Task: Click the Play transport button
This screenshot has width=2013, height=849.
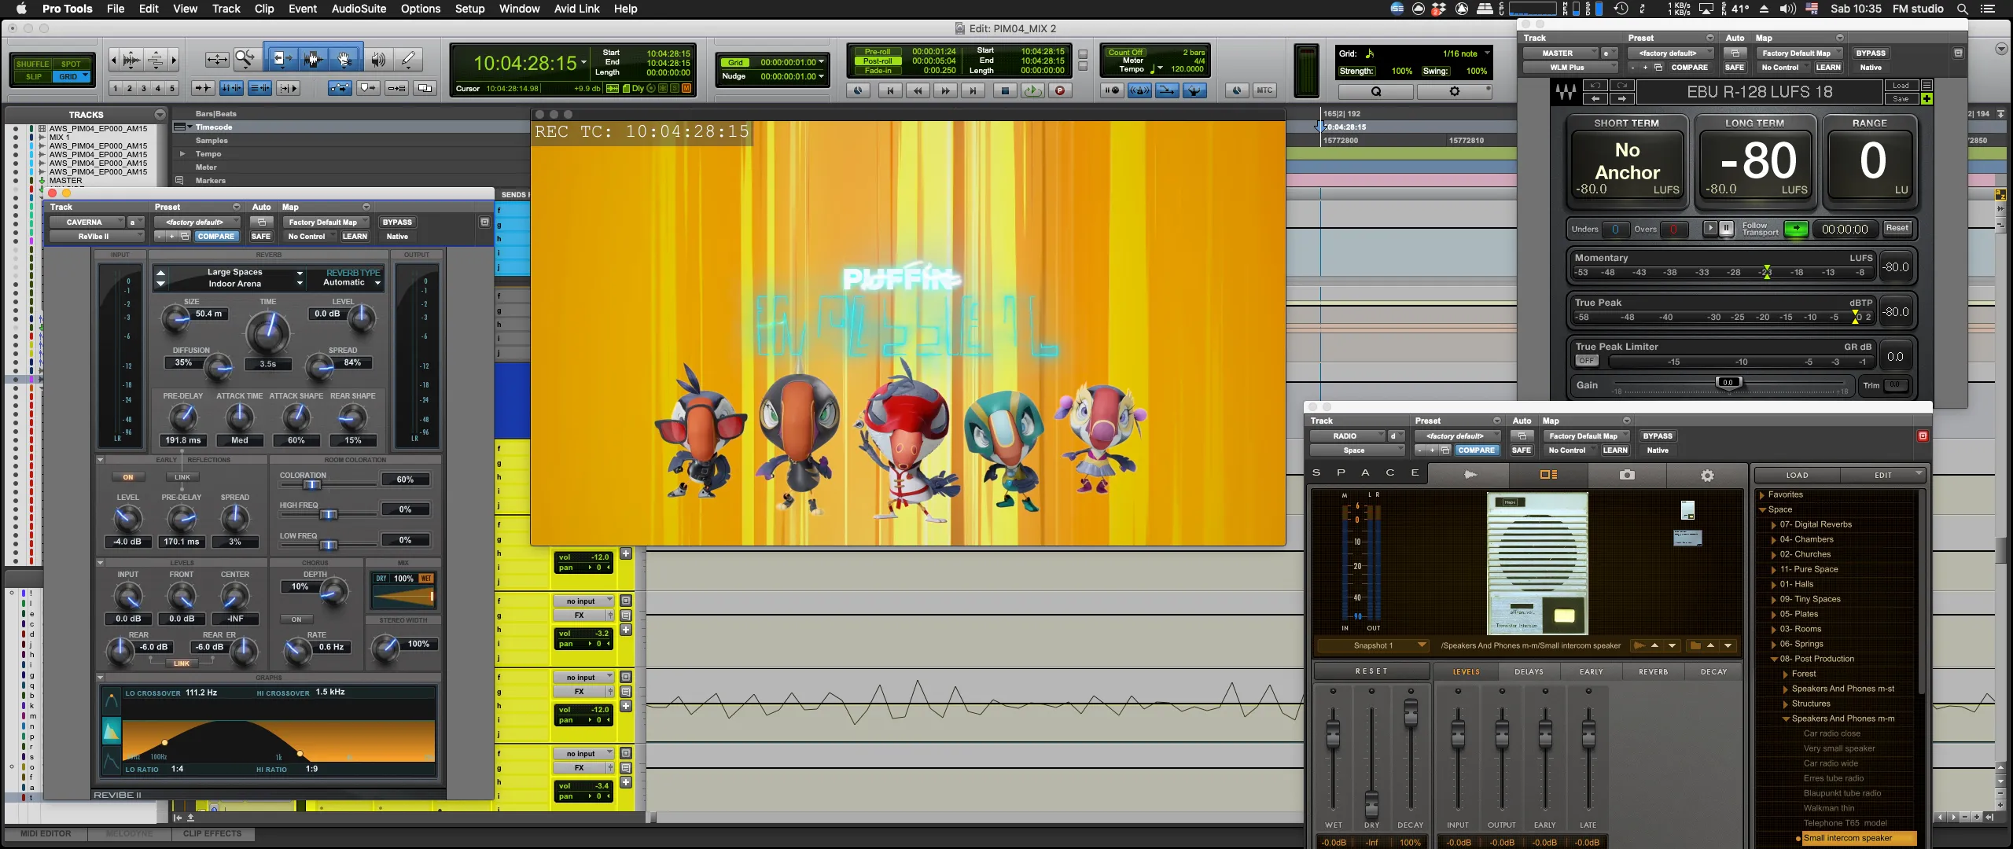Action: point(1032,90)
